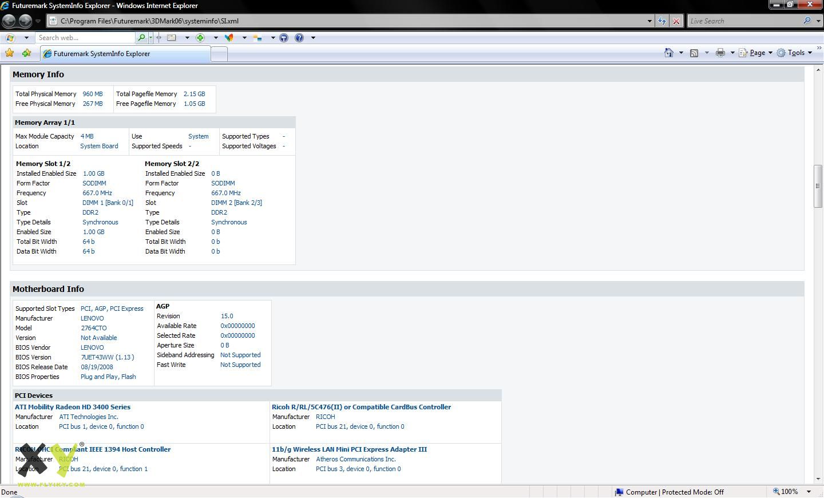Open the Live Search provider options dropdown
This screenshot has width=824, height=498.
818,21
